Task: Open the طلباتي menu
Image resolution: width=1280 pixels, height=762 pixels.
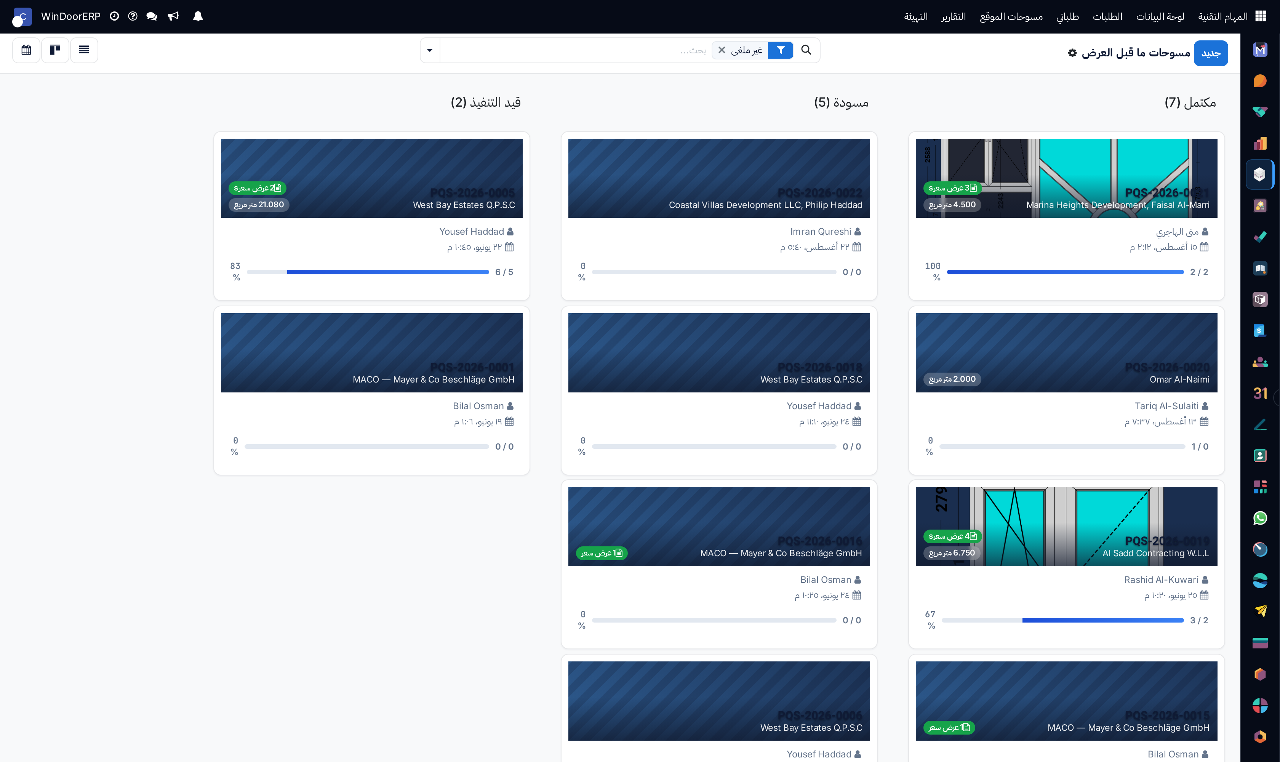Action: 1067,16
